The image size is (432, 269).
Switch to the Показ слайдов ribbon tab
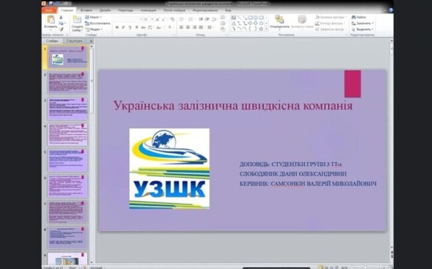tap(174, 10)
